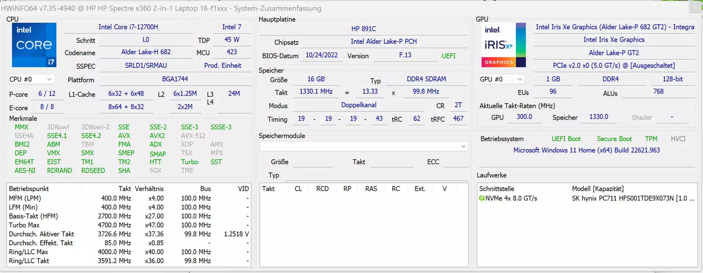The image size is (703, 273).
Task: Click the Windows 11 Home build text
Action: [586, 150]
